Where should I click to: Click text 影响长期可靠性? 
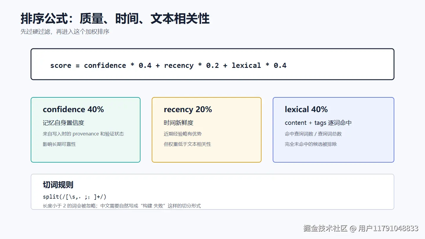[x=59, y=144]
